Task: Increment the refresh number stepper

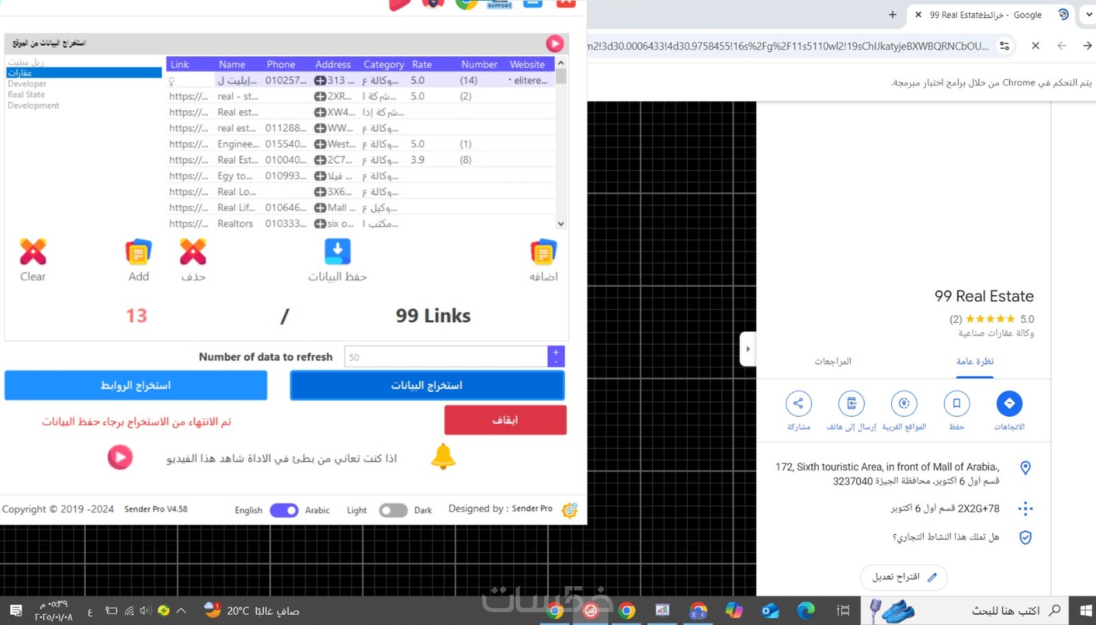Action: pos(556,352)
